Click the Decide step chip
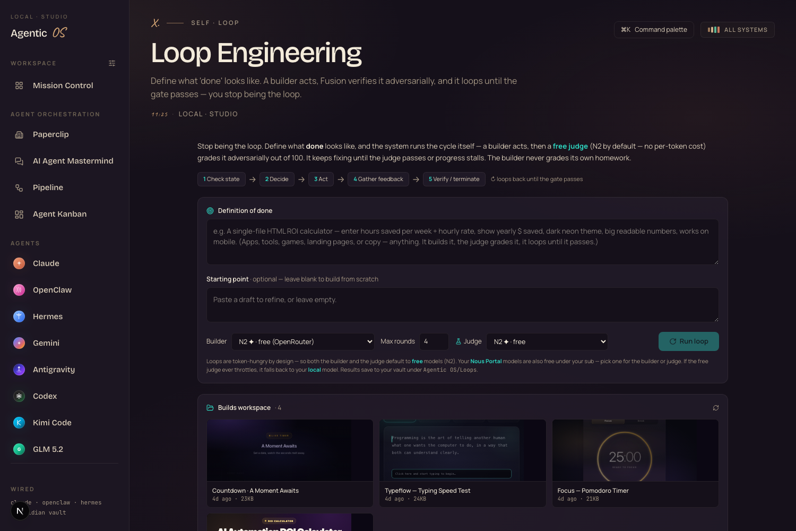This screenshot has height=531, width=796. [277, 179]
